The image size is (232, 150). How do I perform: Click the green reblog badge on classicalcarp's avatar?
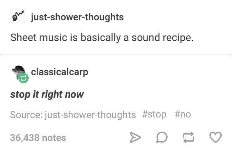[x=24, y=78]
